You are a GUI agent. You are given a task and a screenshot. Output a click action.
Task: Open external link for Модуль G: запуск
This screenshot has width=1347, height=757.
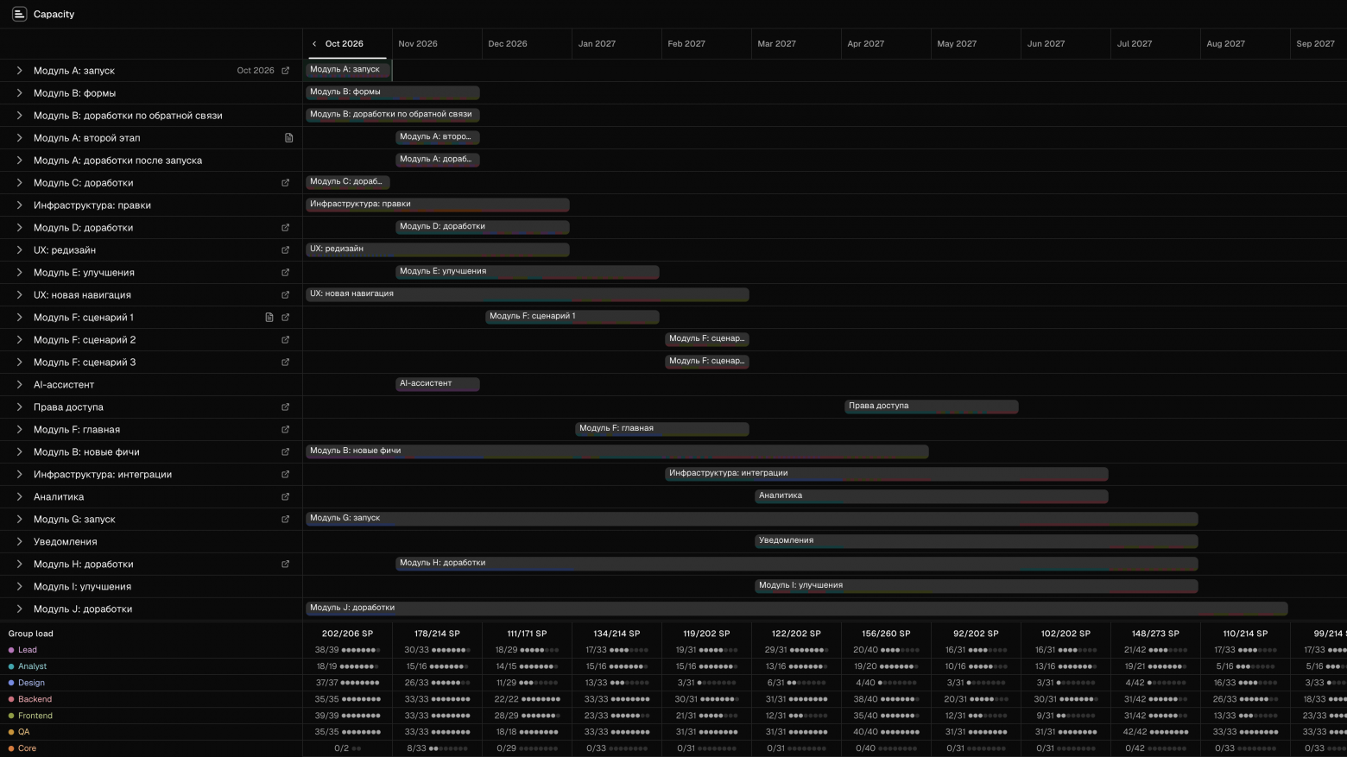pyautogui.click(x=286, y=520)
